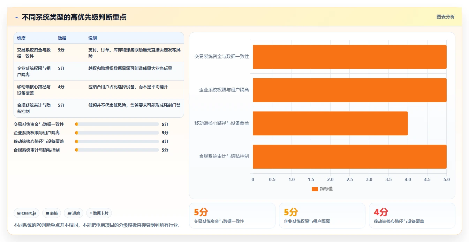This screenshot has width=469, height=242.
Task: Click the description starting 支付、订单、库存
Action: click(x=134, y=53)
